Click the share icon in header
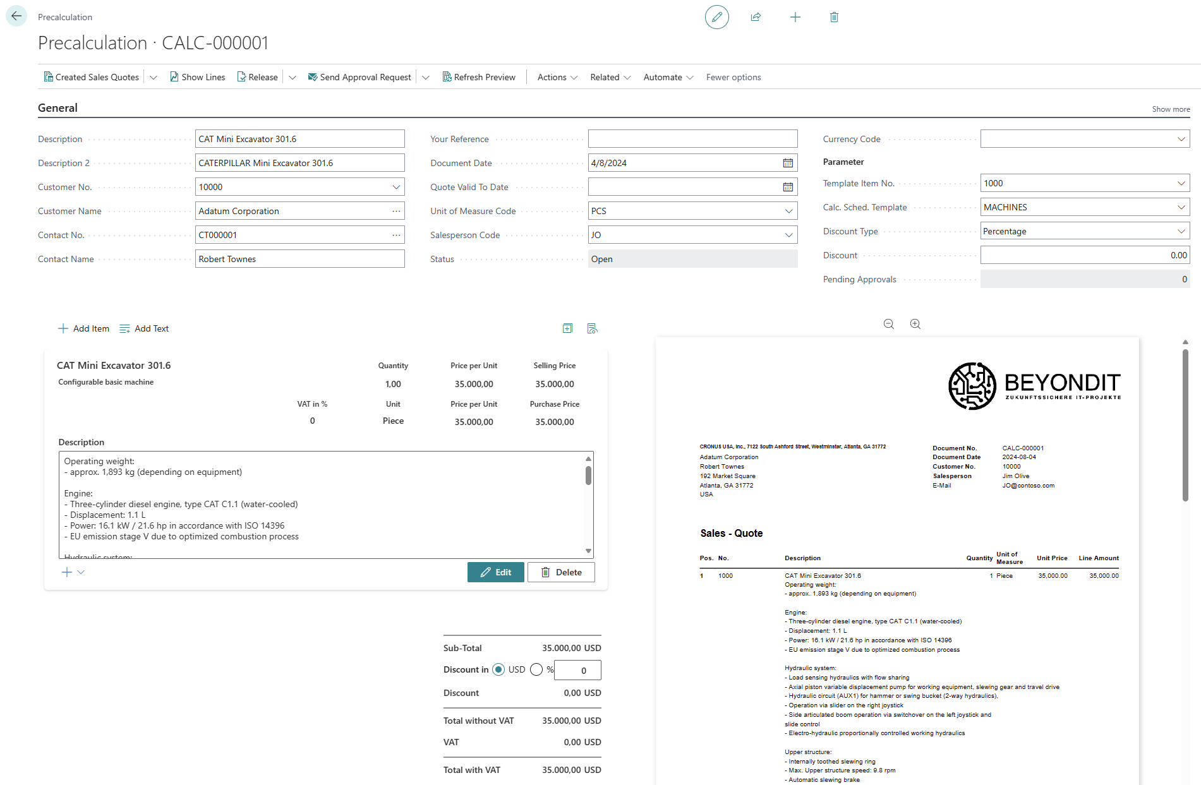 pos(756,17)
